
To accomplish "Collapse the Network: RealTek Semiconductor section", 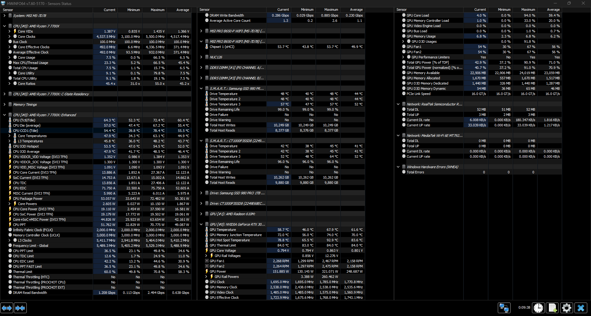I will tap(398, 104).
